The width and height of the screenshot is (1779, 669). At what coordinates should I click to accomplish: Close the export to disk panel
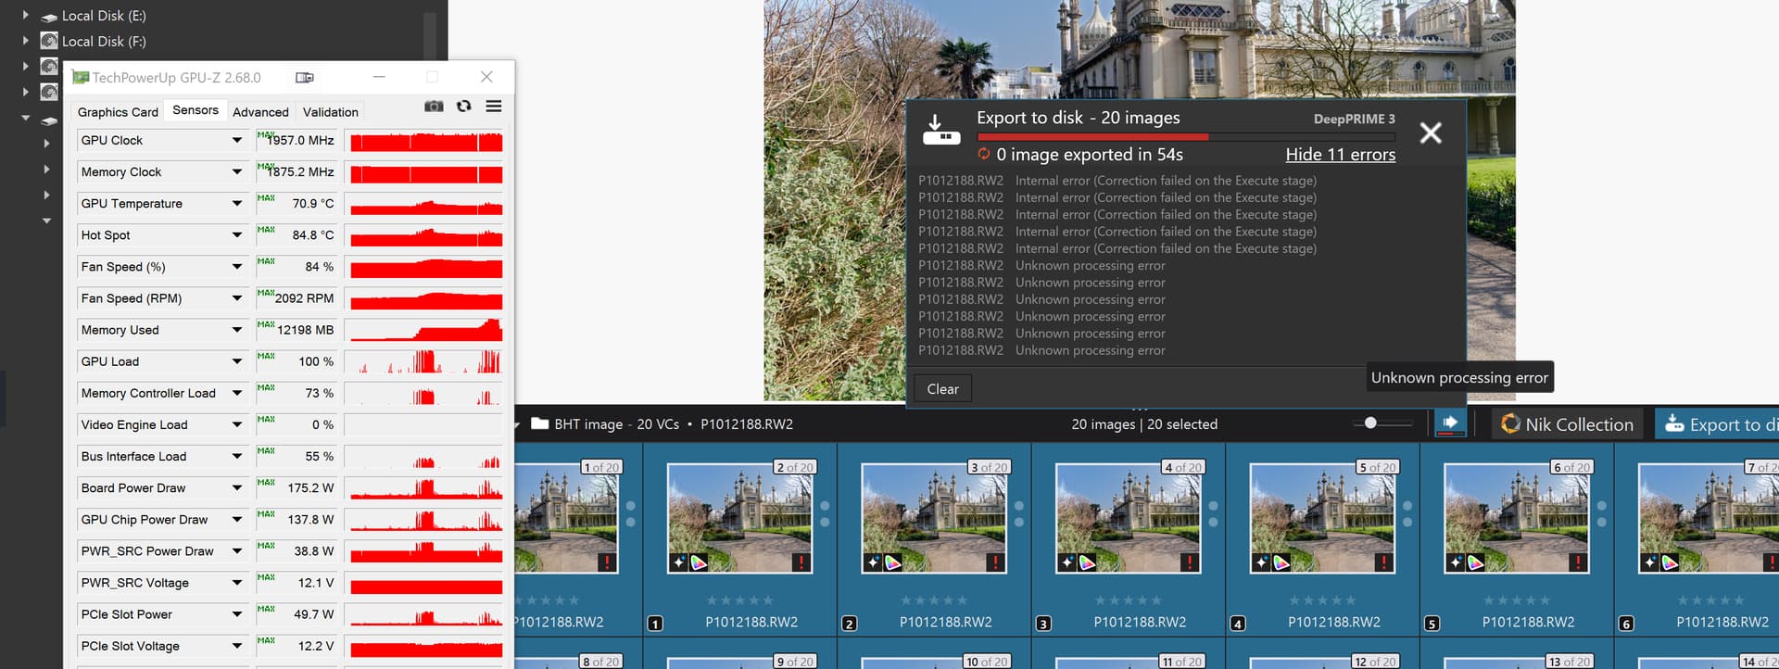click(x=1431, y=133)
